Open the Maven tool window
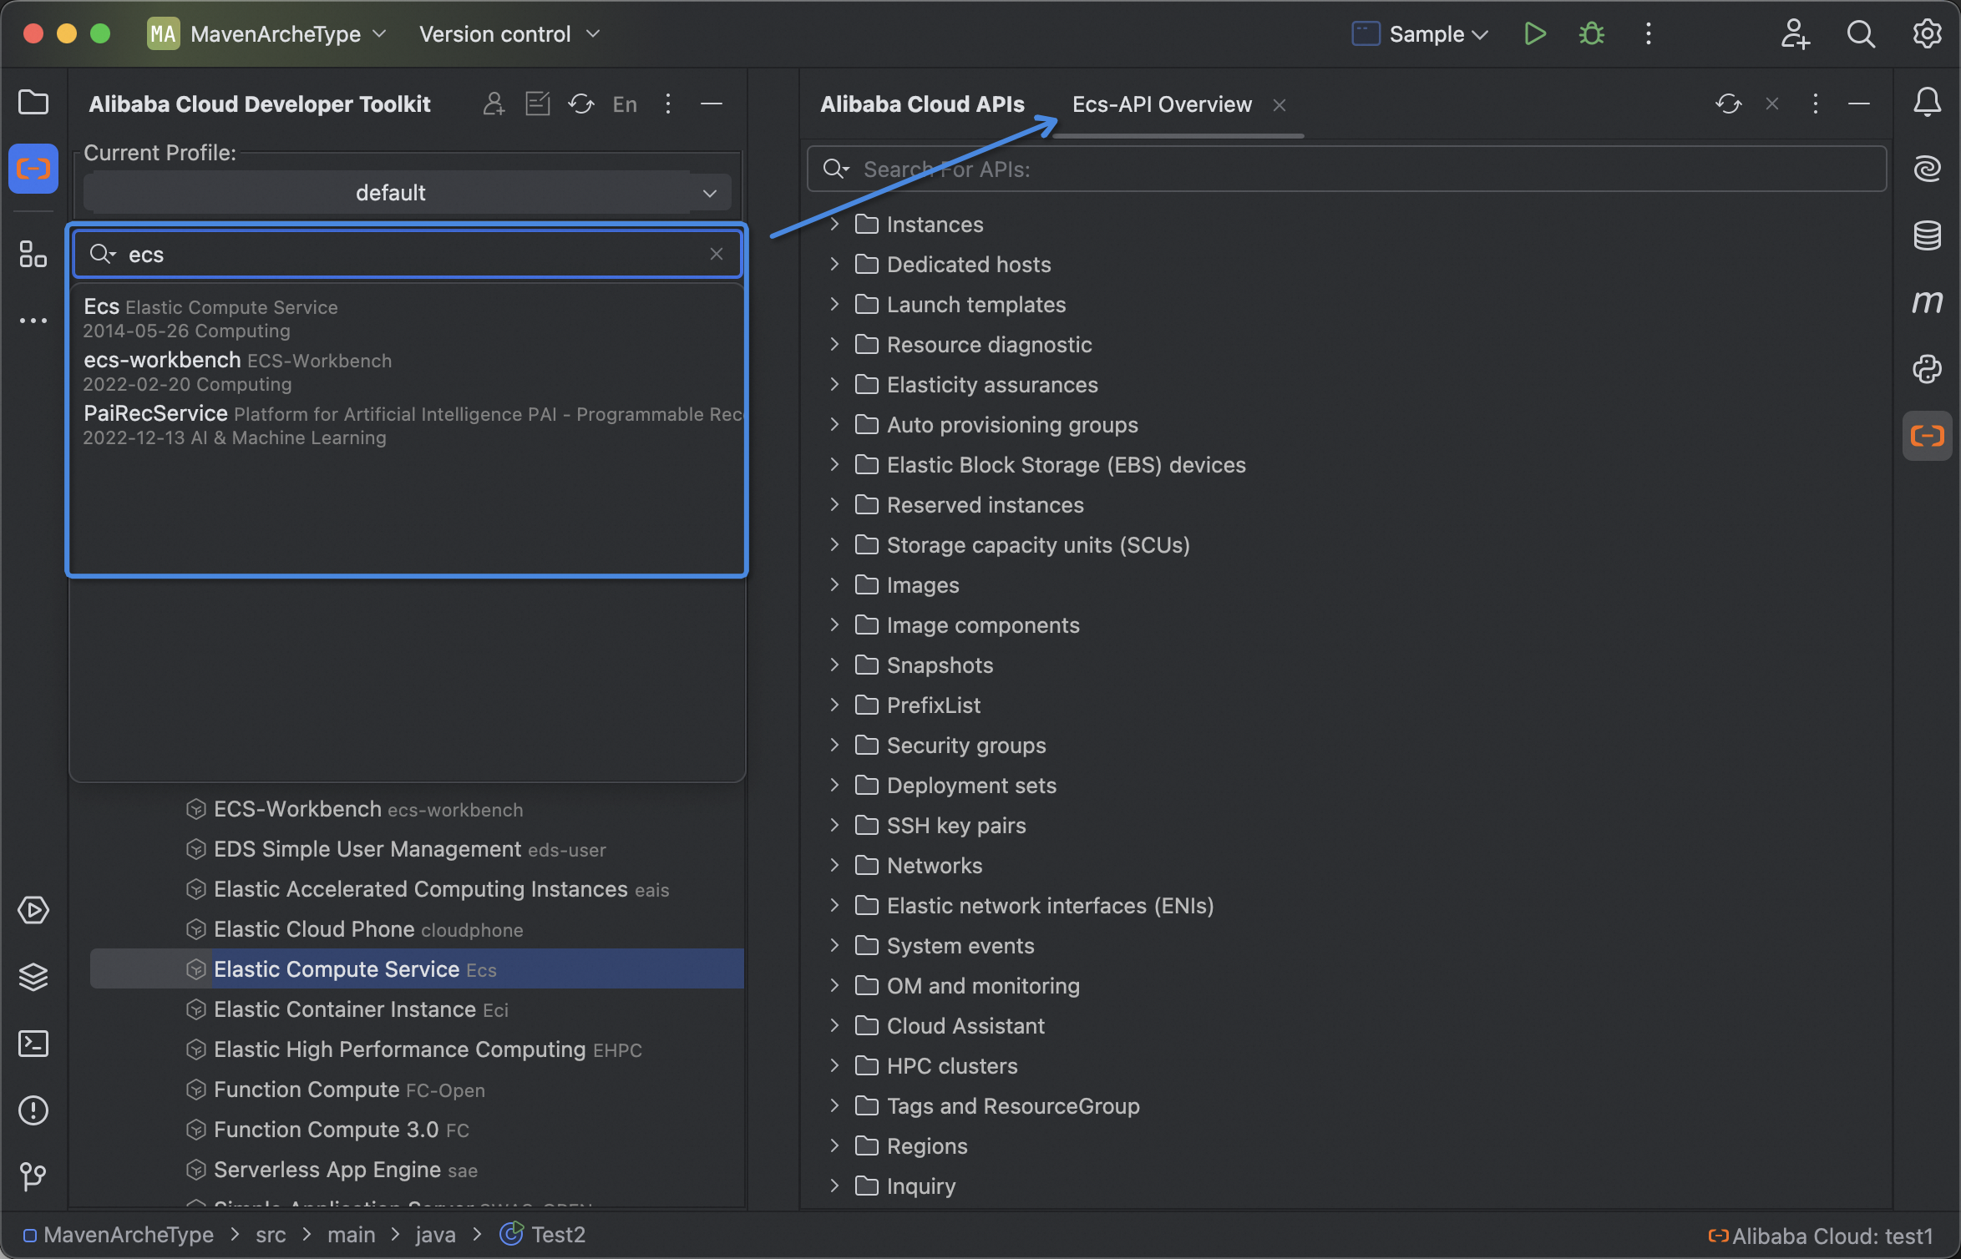Image resolution: width=1961 pixels, height=1259 pixels. pyautogui.click(x=1928, y=301)
